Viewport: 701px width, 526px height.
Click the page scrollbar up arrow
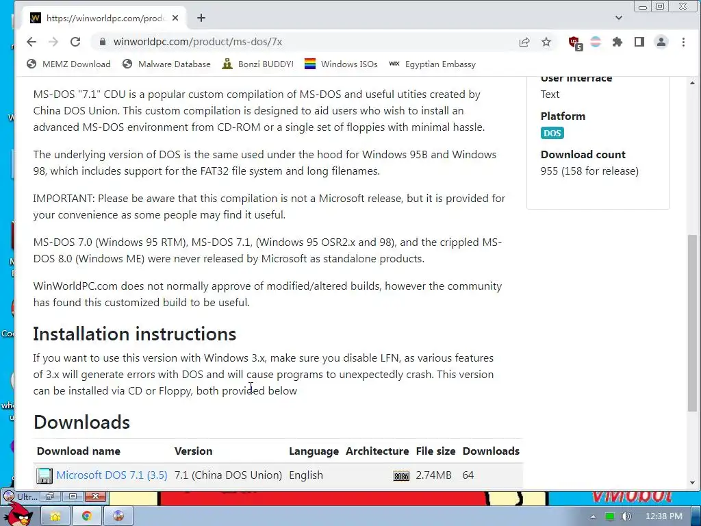[693, 83]
